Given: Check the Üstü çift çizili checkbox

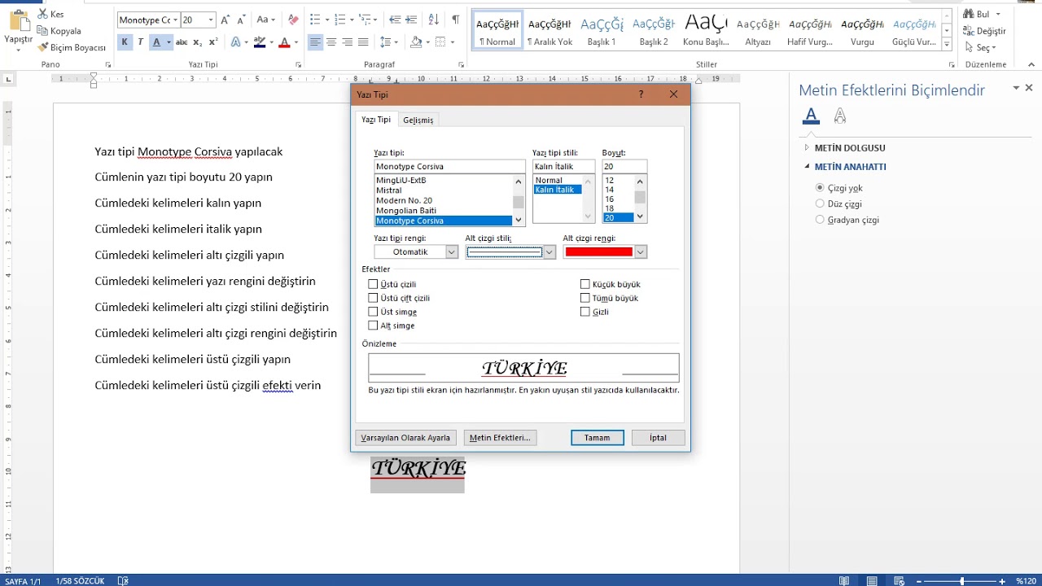Looking at the screenshot, I should point(373,298).
